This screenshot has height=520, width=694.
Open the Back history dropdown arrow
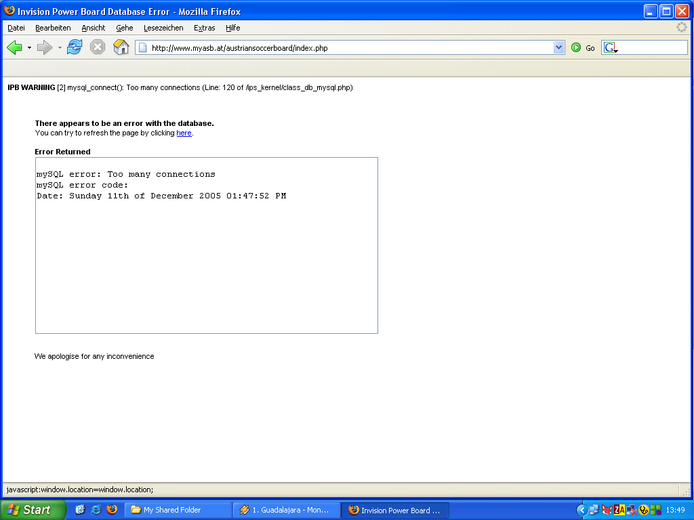pos(29,48)
